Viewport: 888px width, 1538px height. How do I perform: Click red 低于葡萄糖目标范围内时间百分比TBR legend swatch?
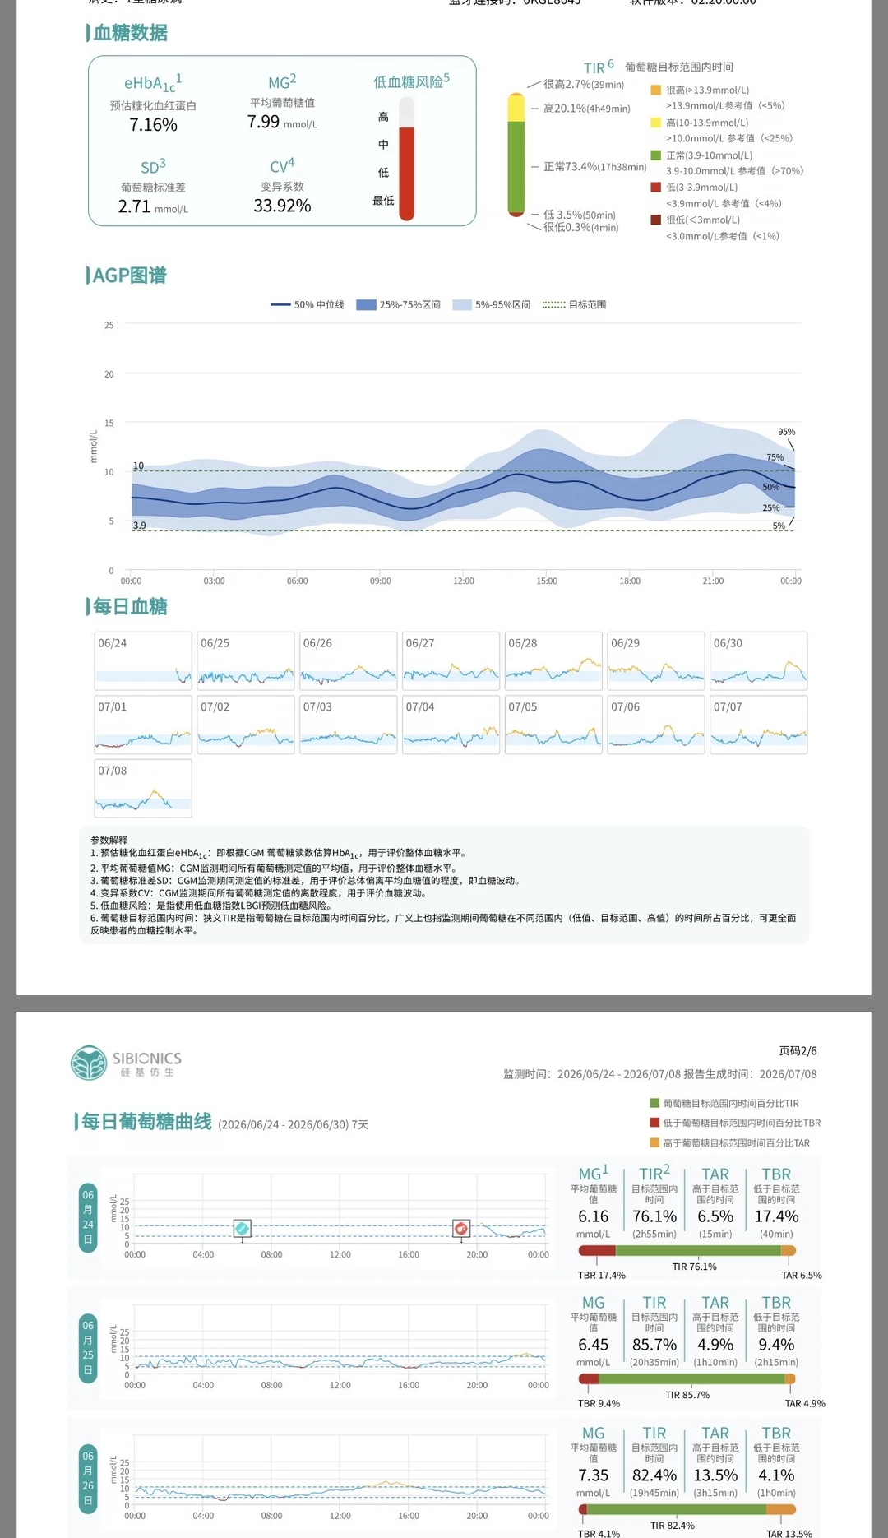point(654,1123)
